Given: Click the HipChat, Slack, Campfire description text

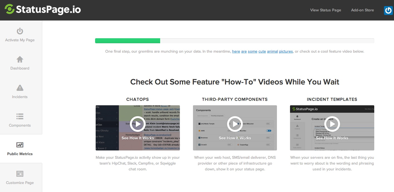Looking at the screenshot, I should 138,163.
